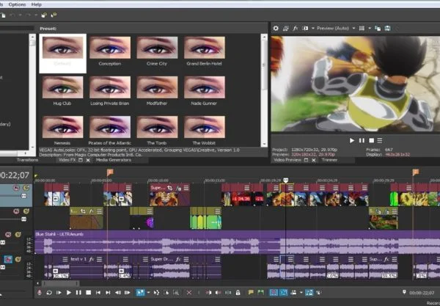Choose the Nade Gunner preset

[205, 91]
